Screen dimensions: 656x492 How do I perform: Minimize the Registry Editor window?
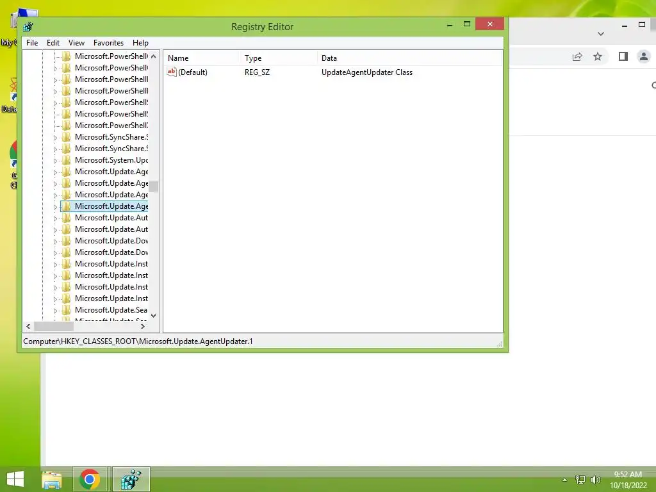click(450, 25)
